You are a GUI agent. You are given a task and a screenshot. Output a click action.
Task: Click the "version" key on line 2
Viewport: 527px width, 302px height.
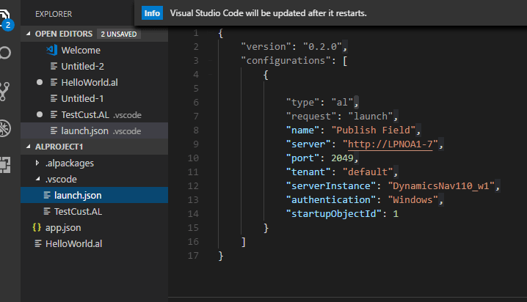pos(266,46)
